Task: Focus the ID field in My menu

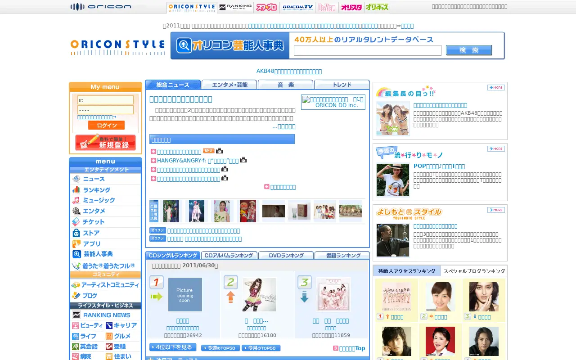Action: (x=105, y=100)
